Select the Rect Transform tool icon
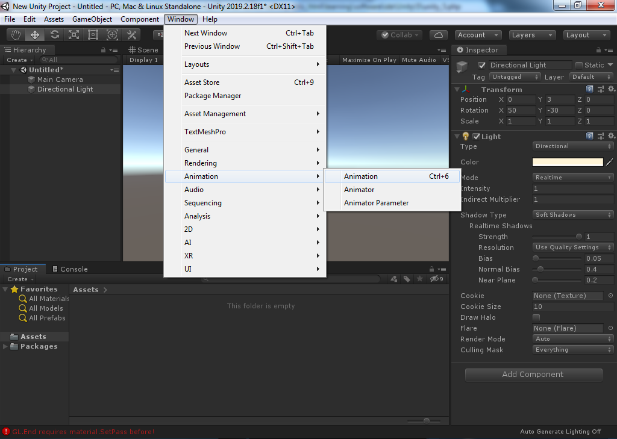This screenshot has height=439, width=617. [93, 35]
